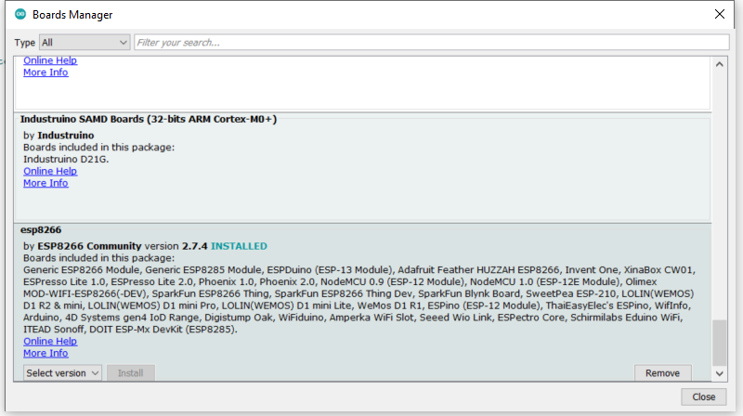
Task: Open More Info for Industruino SAMD Boards
Action: [x=46, y=183]
